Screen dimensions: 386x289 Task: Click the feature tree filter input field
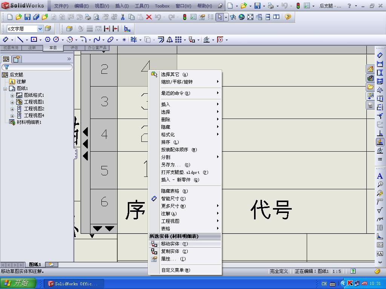[x=37, y=67]
